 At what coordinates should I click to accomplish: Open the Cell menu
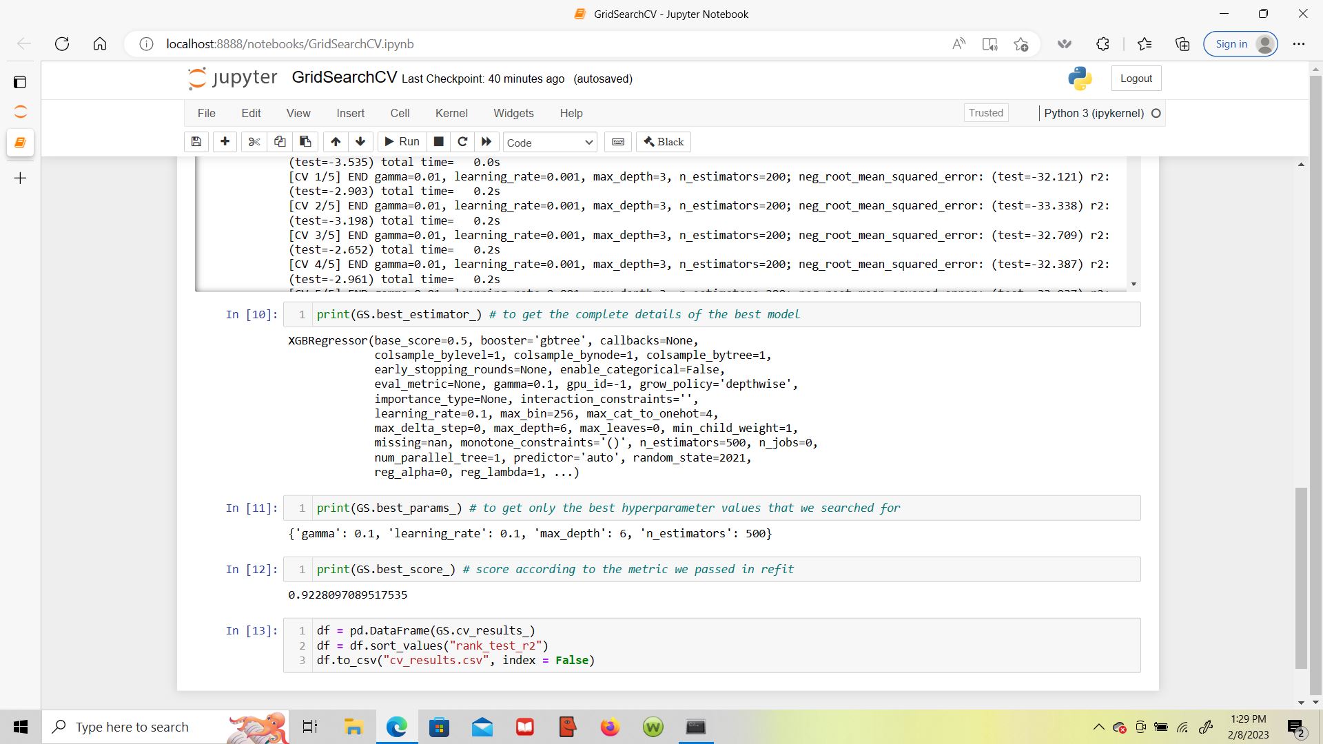click(400, 113)
